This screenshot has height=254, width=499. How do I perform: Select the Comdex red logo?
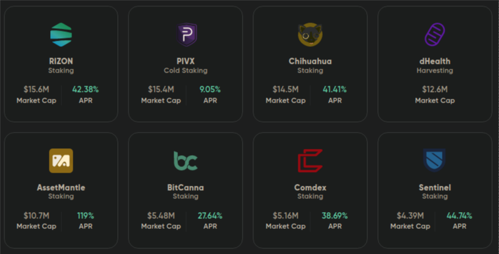point(310,161)
